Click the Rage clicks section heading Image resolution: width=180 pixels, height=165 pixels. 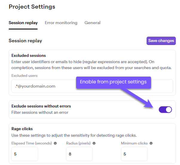tap(22, 129)
